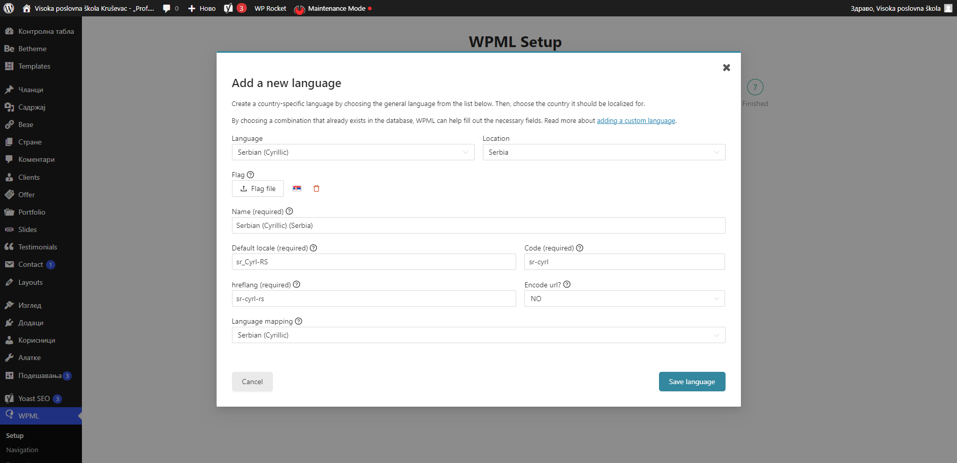
Task: Click the Layouts pencil icon
Action: pos(9,282)
